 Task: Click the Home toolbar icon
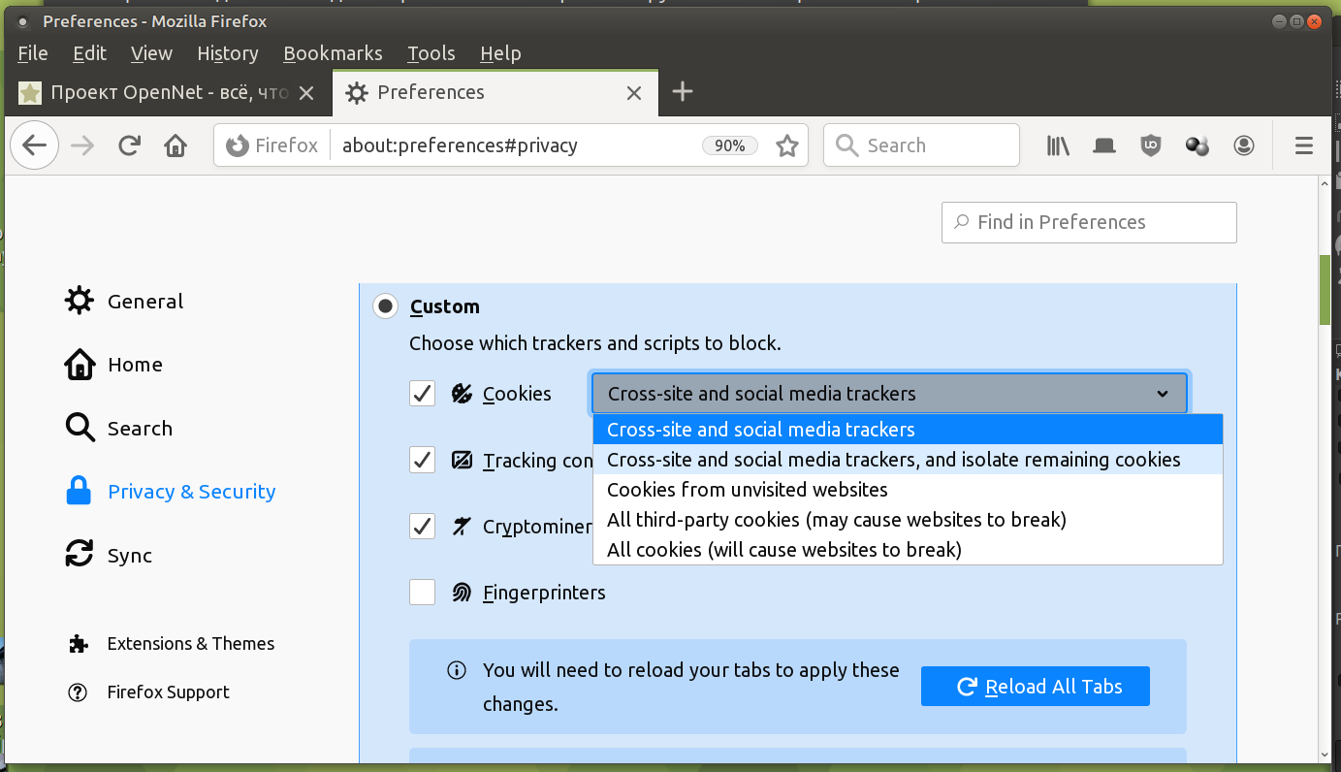click(176, 145)
